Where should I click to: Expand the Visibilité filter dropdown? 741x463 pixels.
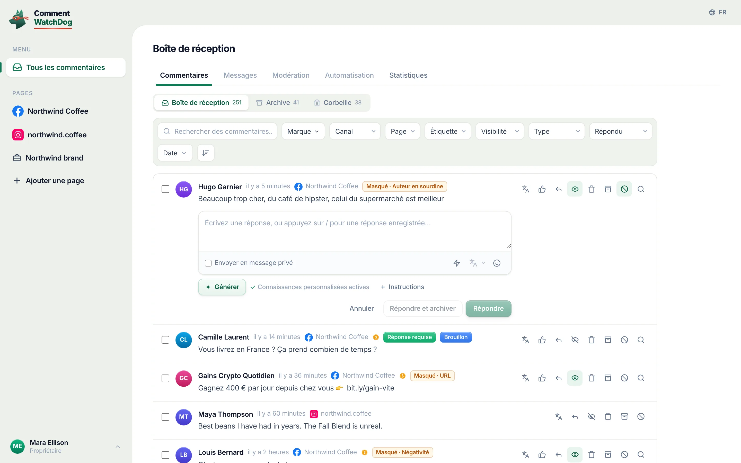tap(500, 131)
